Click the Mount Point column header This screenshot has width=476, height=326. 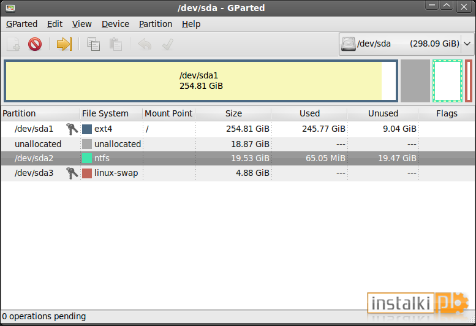(169, 113)
